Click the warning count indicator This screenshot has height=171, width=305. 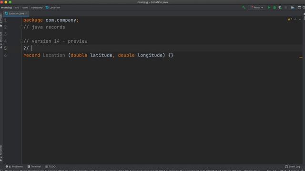click(290, 19)
